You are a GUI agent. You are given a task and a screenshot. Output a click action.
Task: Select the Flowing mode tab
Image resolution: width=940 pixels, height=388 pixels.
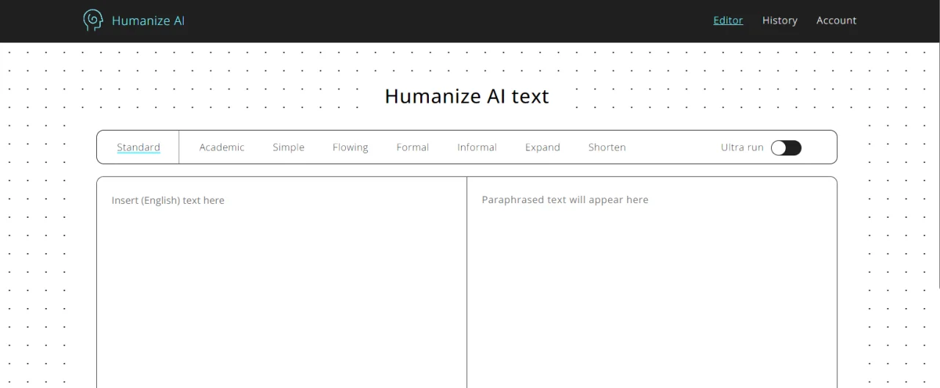[350, 147]
